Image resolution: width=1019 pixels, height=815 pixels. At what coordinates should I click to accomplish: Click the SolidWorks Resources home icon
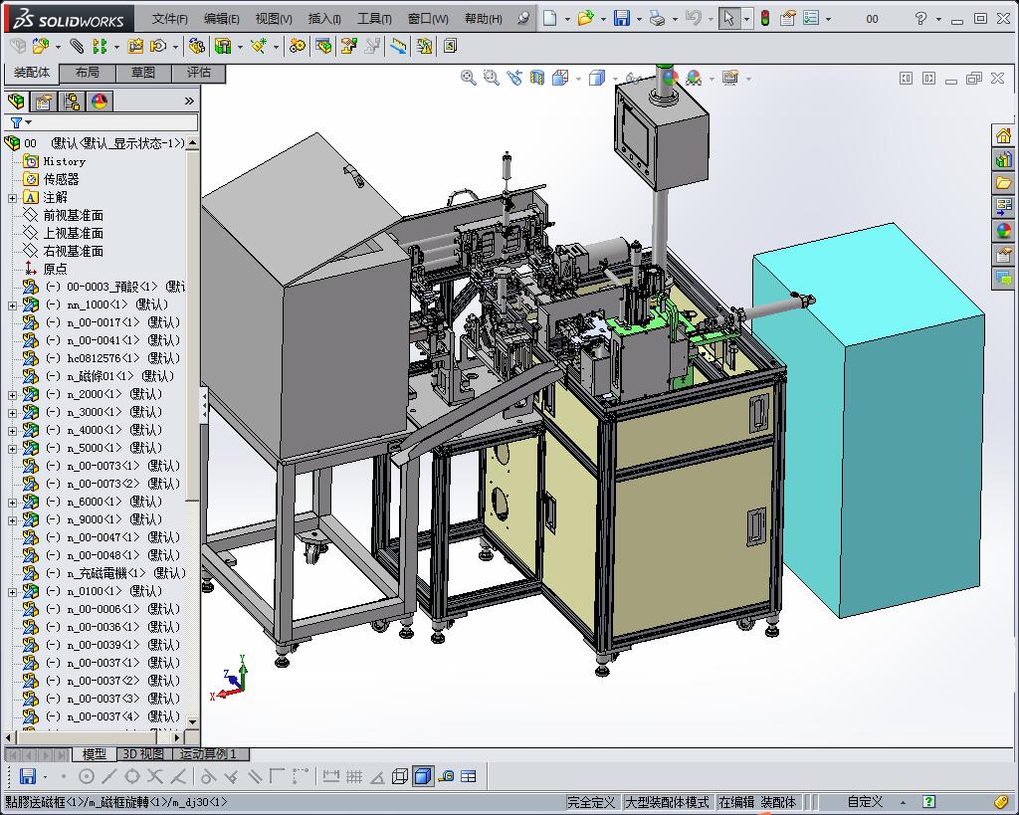pos(1003,135)
